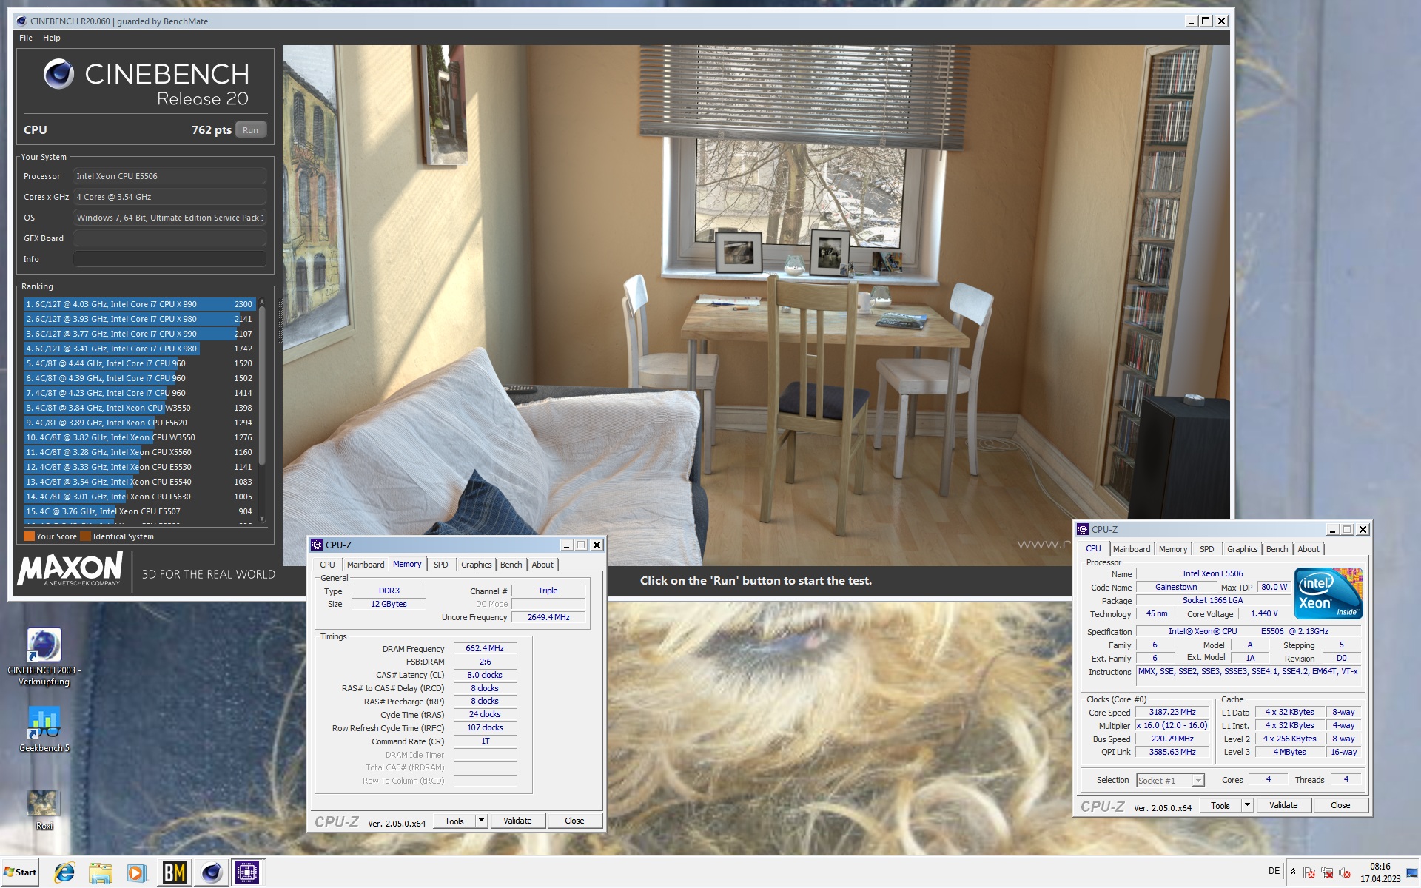Image resolution: width=1421 pixels, height=888 pixels.
Task: Open Graphics tab in CPU-Z CPU window
Action: pyautogui.click(x=1242, y=549)
